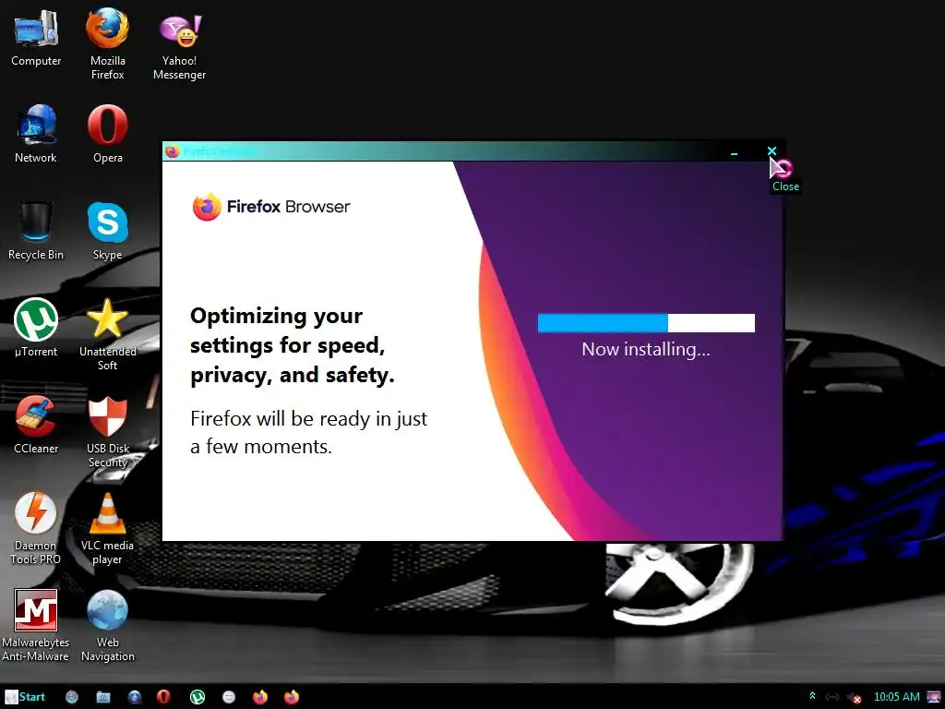Expand hidden system tray icons arrow
The width and height of the screenshot is (945, 709).
[x=812, y=696]
